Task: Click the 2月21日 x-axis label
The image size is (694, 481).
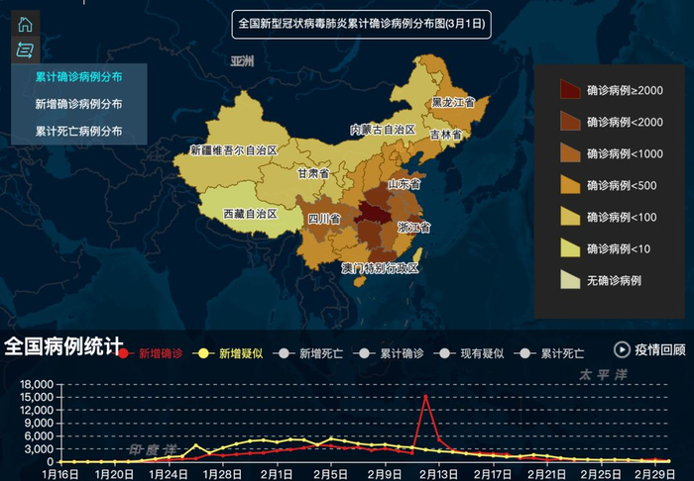Action: click(547, 475)
